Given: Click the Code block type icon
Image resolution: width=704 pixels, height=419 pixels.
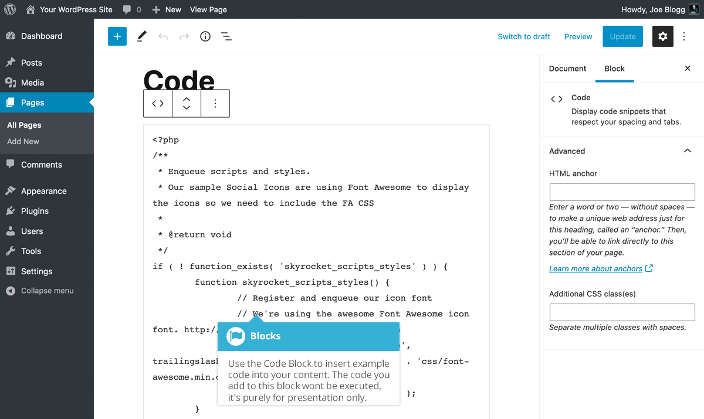Looking at the screenshot, I should point(158,104).
